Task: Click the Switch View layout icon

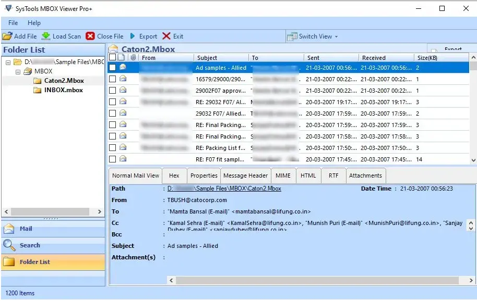Action: [x=292, y=36]
